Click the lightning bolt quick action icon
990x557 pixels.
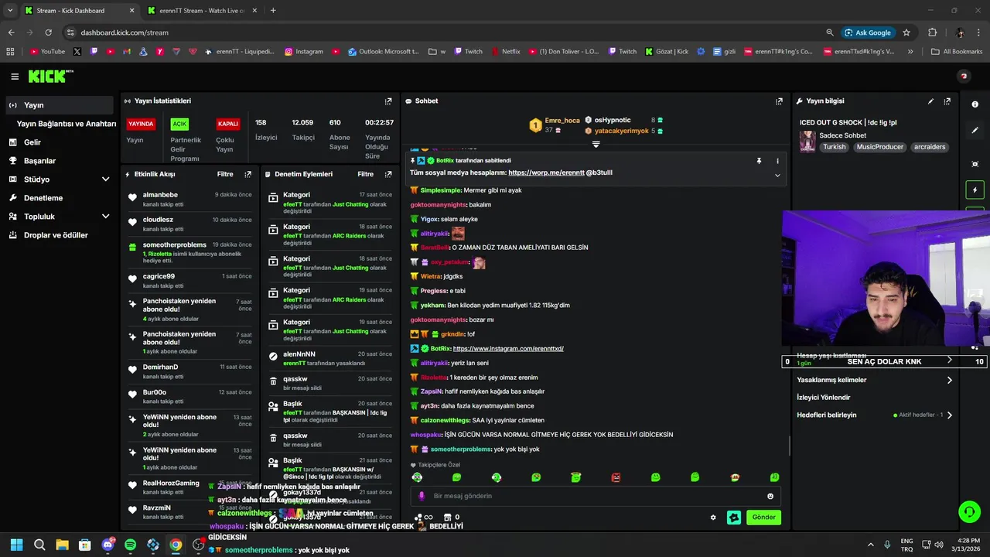tap(975, 190)
